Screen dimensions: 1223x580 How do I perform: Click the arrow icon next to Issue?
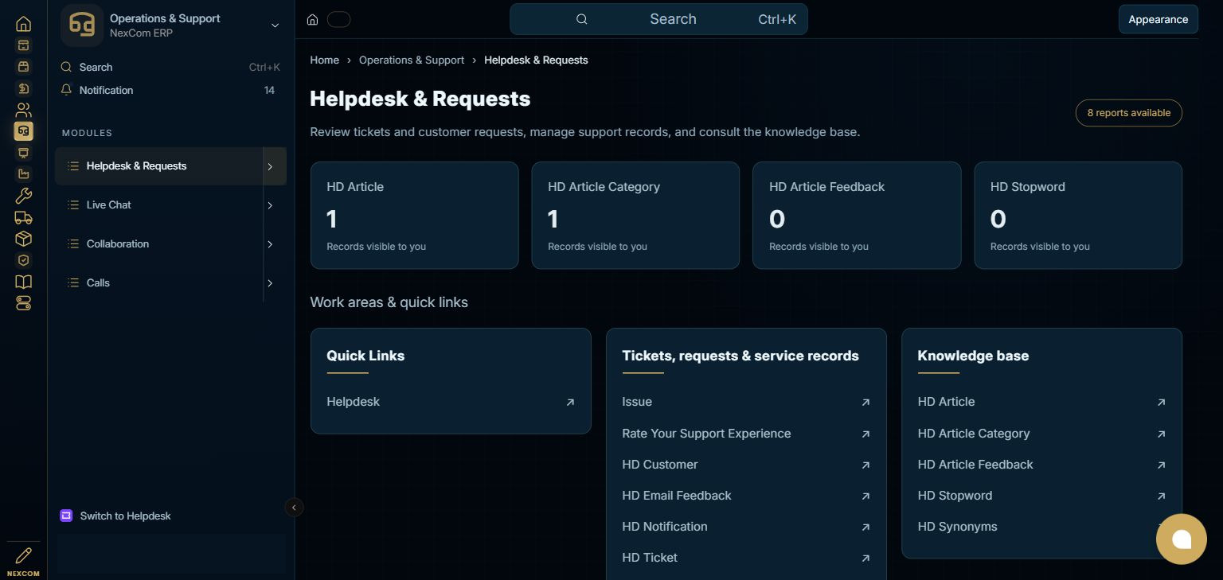tap(865, 403)
